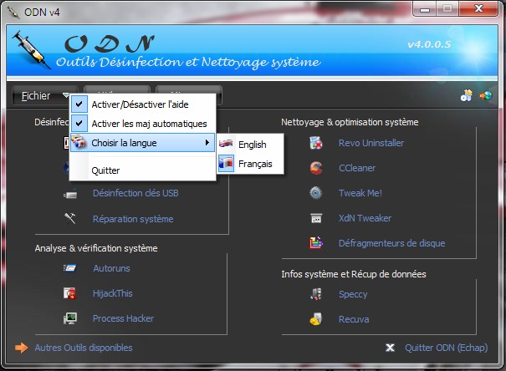Choose English language
Image resolution: width=506 pixels, height=371 pixels.
click(x=253, y=145)
